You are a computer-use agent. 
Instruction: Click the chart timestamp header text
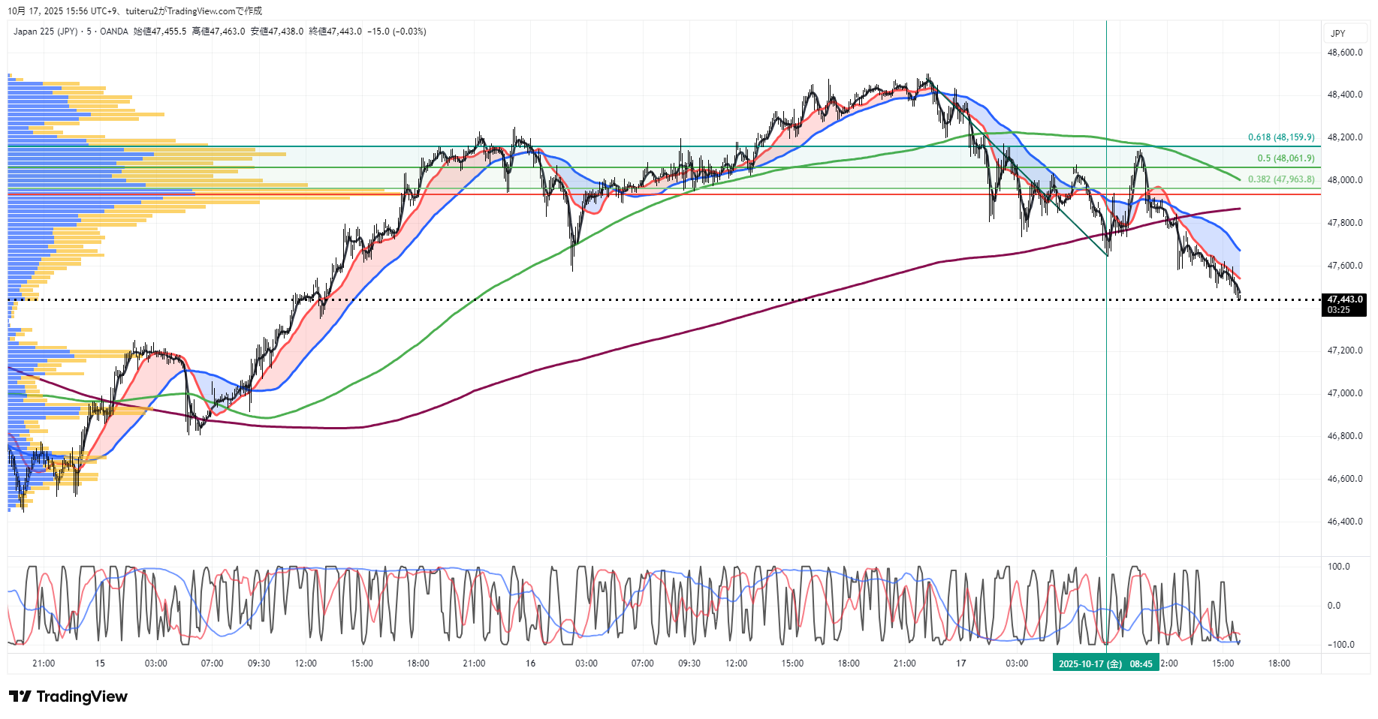(x=135, y=11)
